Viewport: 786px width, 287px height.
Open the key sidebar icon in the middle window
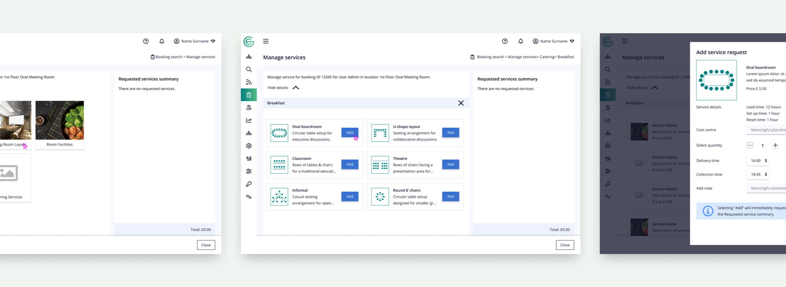[x=249, y=184]
